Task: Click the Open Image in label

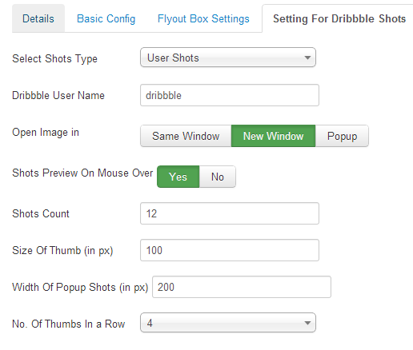Action: pyautogui.click(x=46, y=133)
